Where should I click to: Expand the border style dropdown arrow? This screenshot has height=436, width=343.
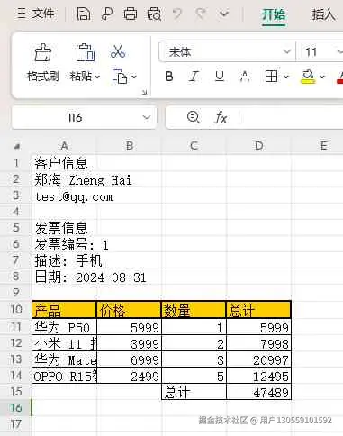(286, 77)
